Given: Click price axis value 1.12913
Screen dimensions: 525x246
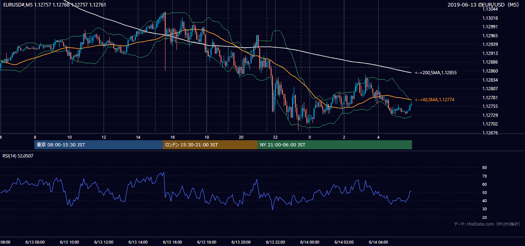Looking at the screenshot, I should tap(490, 53).
